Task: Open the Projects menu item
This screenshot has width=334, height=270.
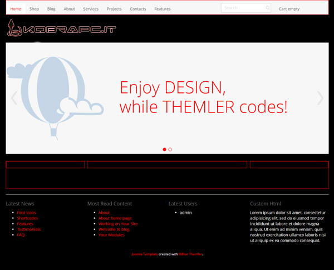Action: [114, 9]
